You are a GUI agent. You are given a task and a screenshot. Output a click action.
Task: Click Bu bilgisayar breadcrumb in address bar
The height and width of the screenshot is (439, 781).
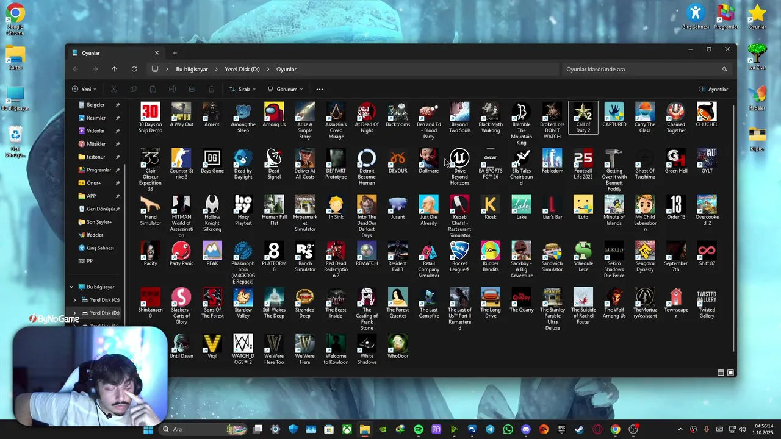pos(192,70)
